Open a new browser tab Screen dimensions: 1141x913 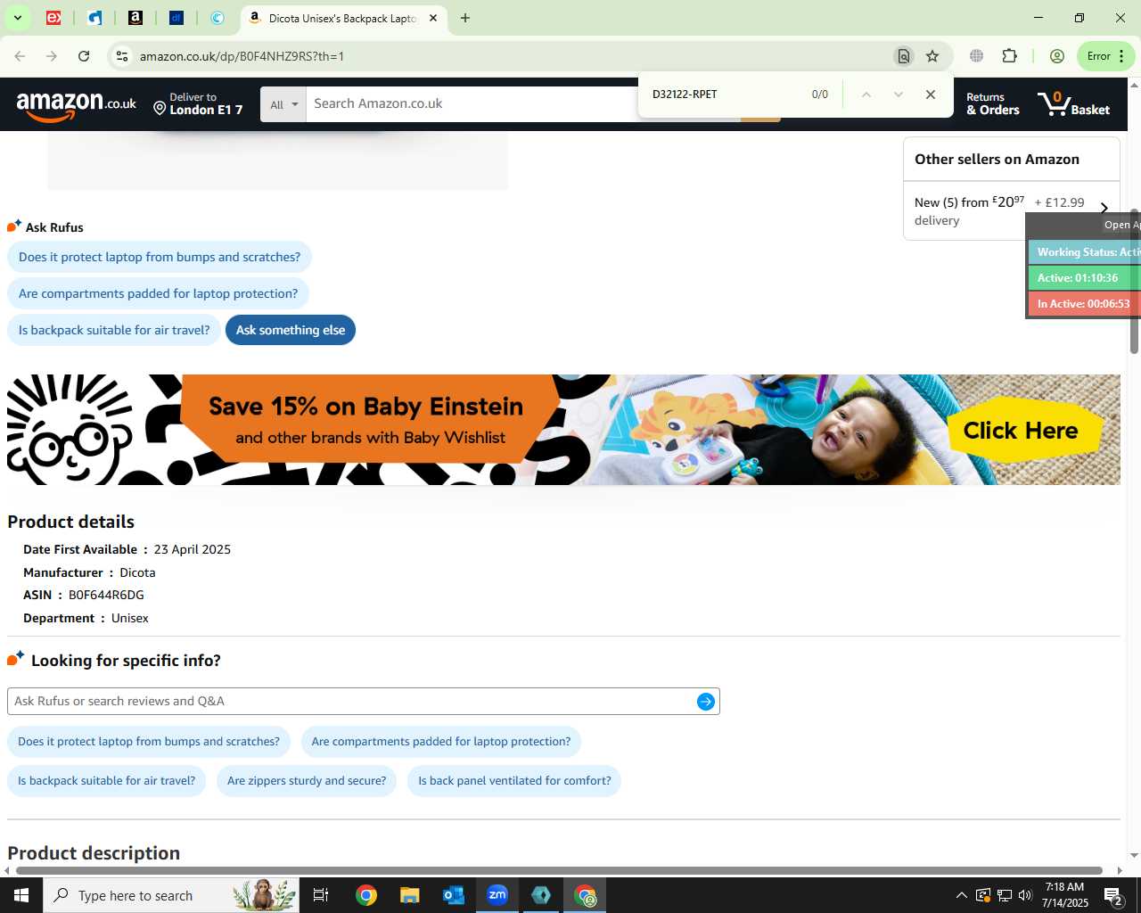click(464, 18)
